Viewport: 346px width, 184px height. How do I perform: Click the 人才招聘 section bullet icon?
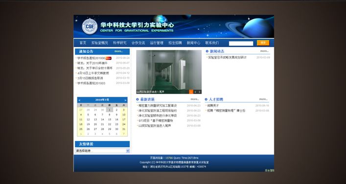206,99
